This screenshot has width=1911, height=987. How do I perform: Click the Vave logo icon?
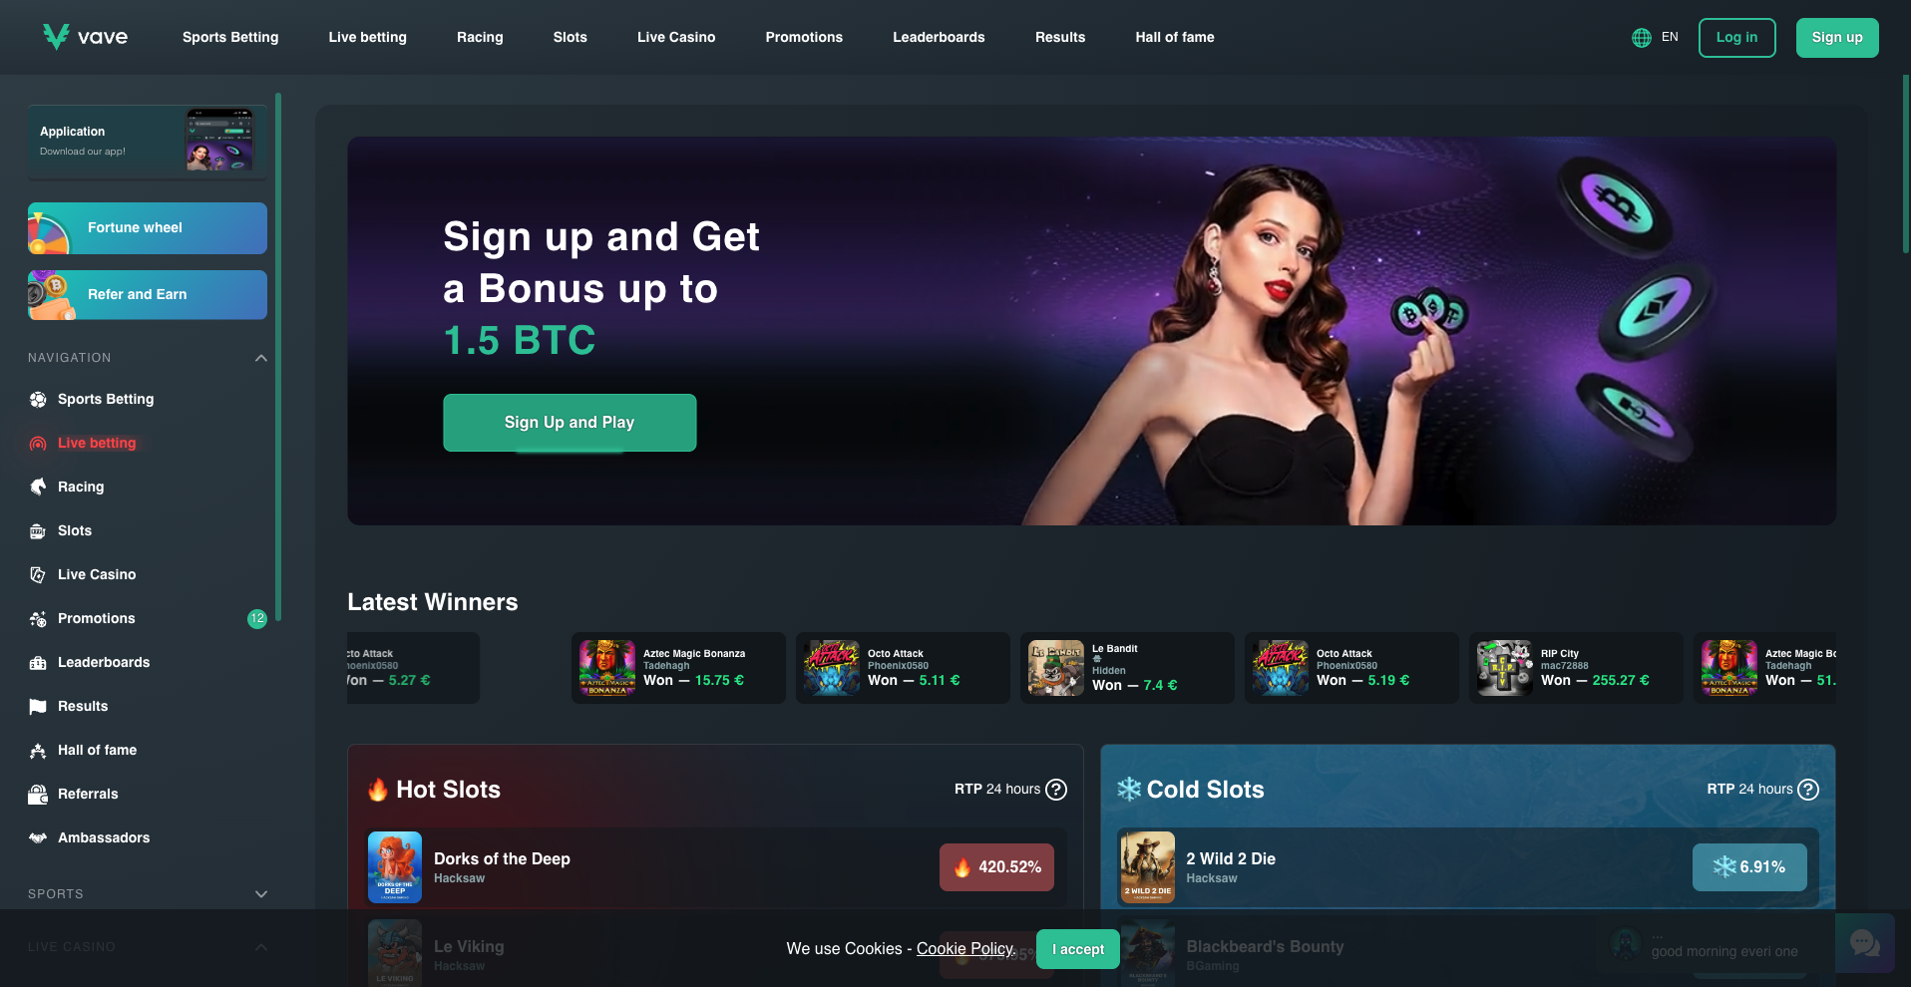[x=56, y=37]
